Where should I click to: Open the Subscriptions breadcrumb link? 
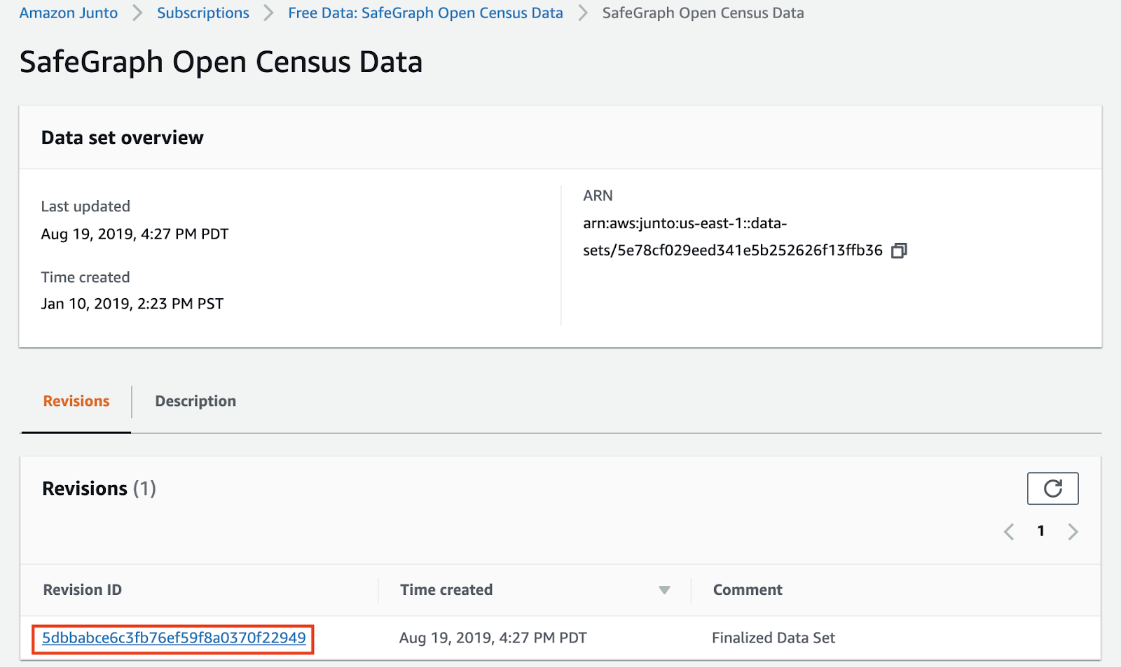tap(203, 13)
